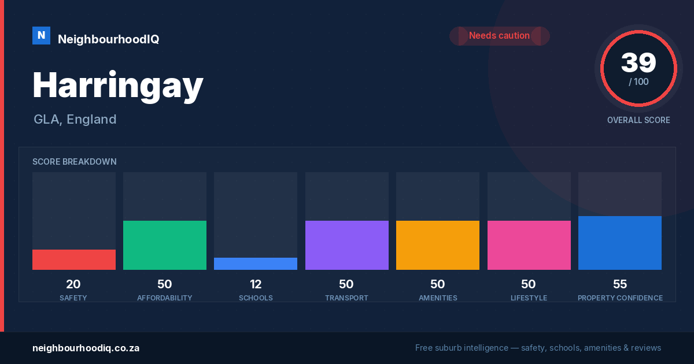Click the Score Breakdown heading
The width and height of the screenshot is (694, 364).
coord(75,162)
